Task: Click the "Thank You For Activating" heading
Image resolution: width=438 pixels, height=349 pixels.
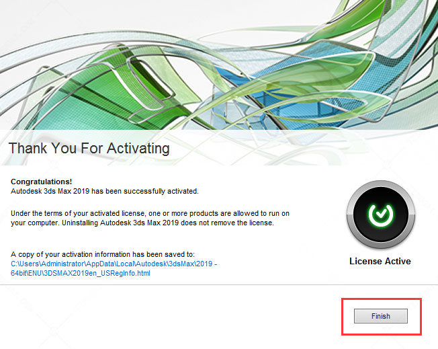Action: pos(89,148)
